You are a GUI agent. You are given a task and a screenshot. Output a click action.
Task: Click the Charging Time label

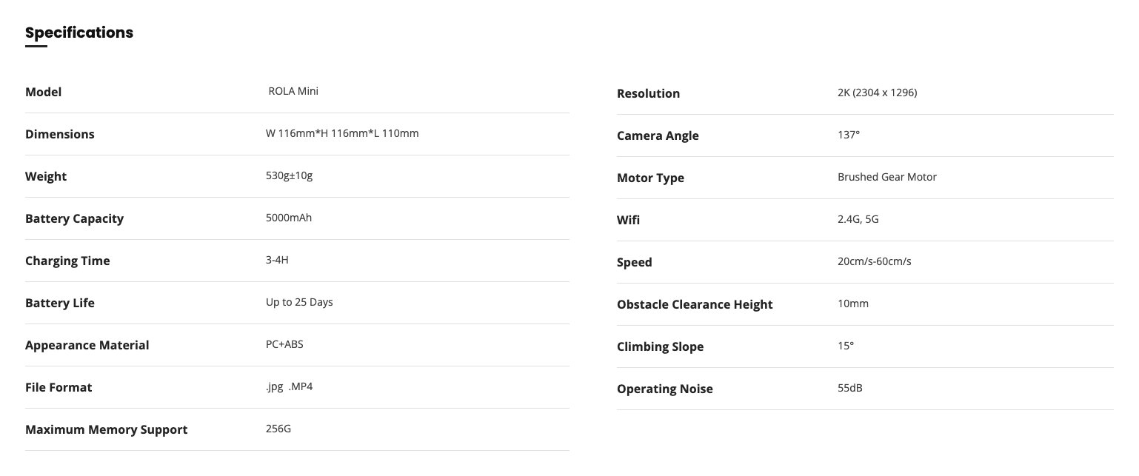tap(67, 261)
